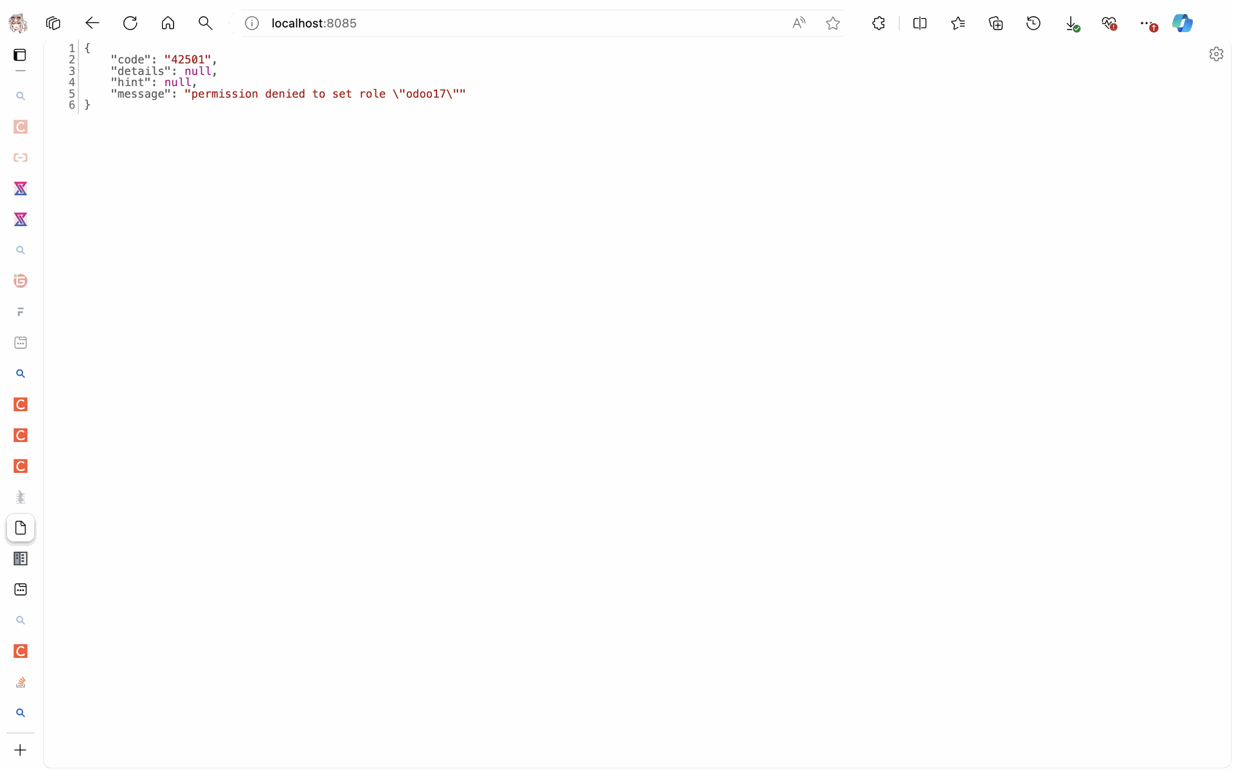The height and width of the screenshot is (771, 1234).
Task: Enable split screen view
Action: (920, 23)
